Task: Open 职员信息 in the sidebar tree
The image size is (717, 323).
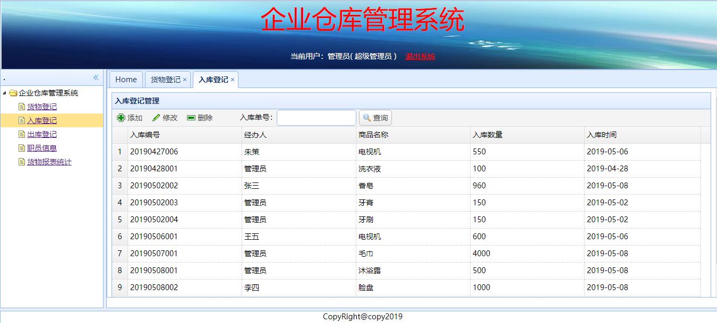Action: click(42, 149)
